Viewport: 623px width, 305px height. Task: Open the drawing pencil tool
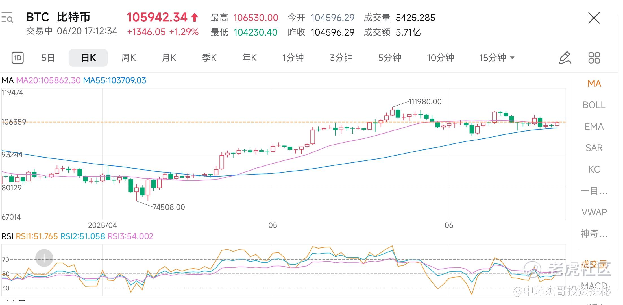click(x=565, y=58)
